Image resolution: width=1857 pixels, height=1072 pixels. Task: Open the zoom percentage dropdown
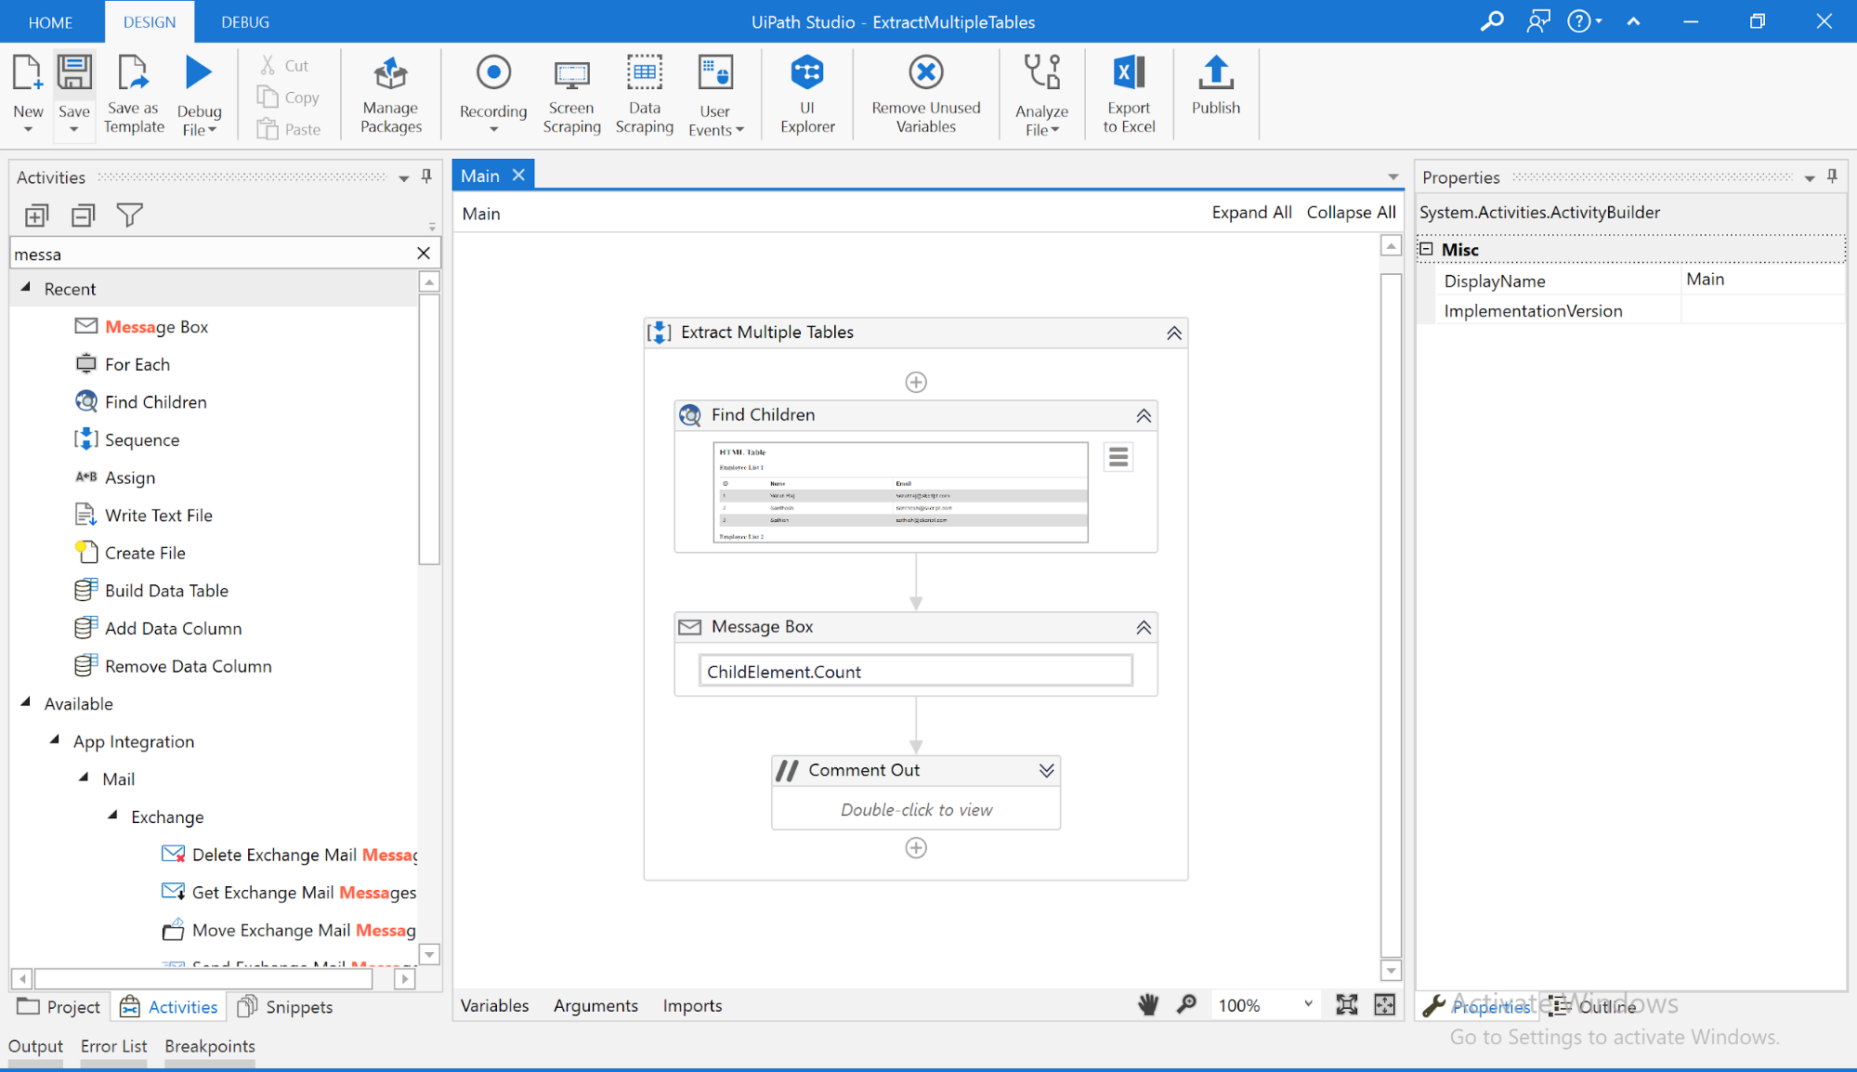tap(1307, 1004)
